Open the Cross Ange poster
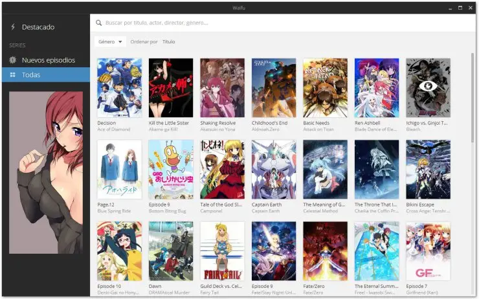 point(429,170)
